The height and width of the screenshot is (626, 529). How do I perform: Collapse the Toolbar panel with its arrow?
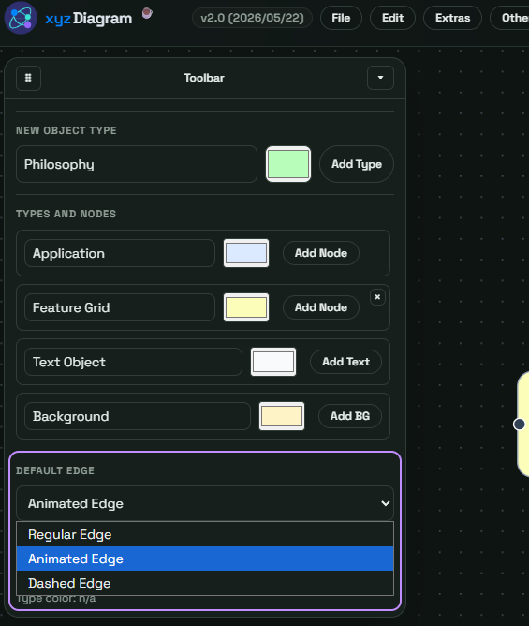pos(380,78)
